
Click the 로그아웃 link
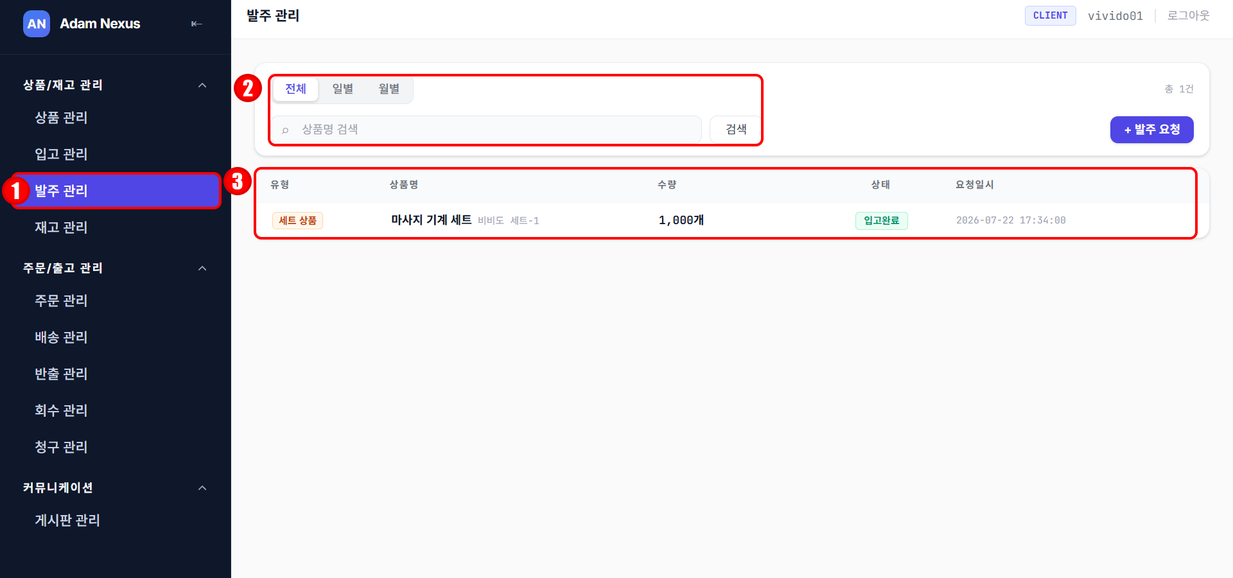(1188, 15)
